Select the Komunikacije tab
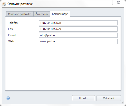 click(x=60, y=14)
